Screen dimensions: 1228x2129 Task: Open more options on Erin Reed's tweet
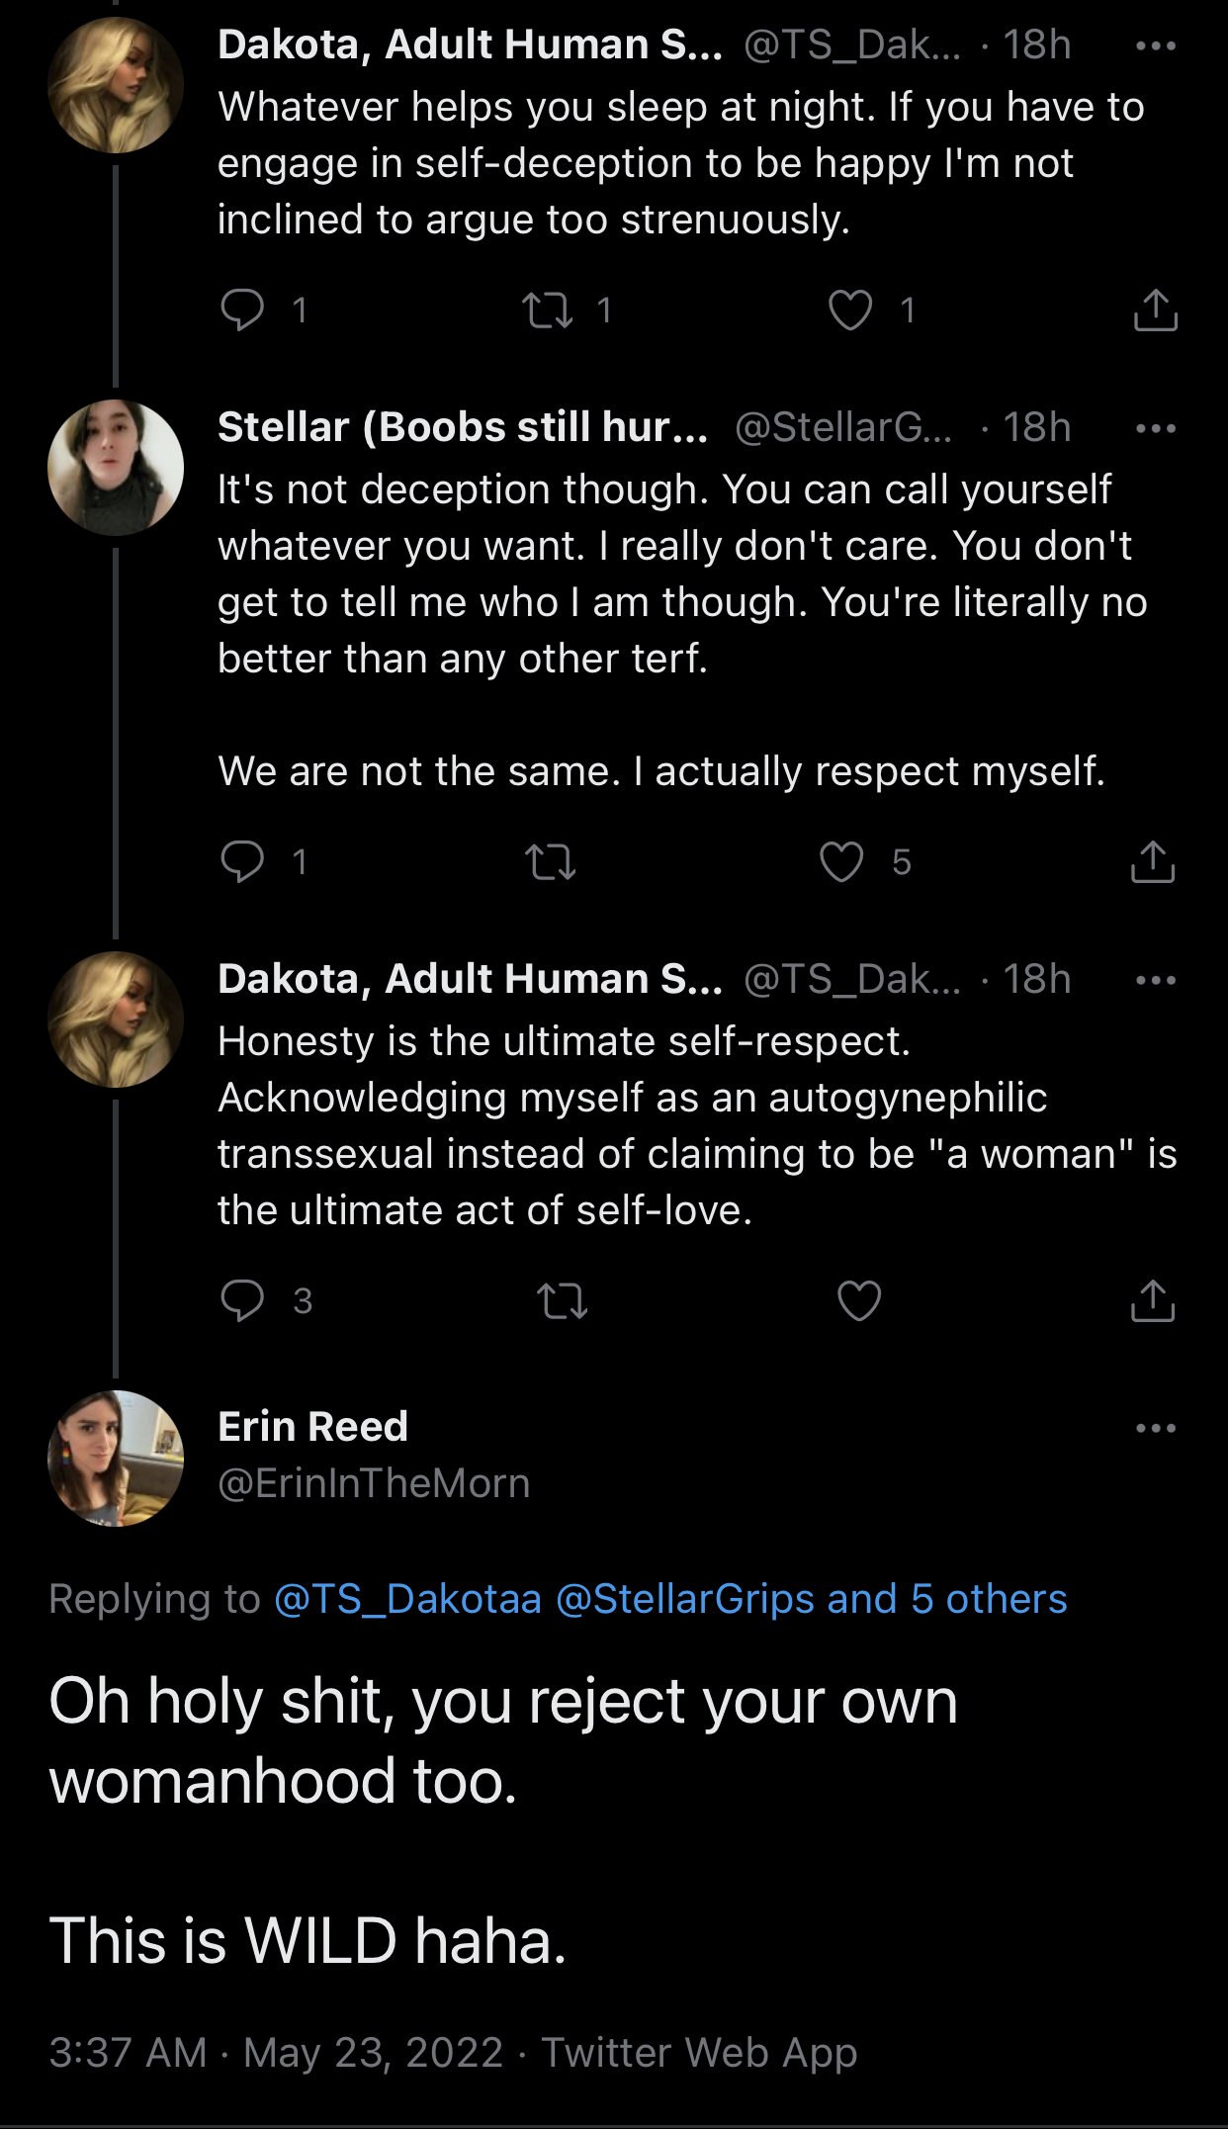pyautogui.click(x=1156, y=1428)
